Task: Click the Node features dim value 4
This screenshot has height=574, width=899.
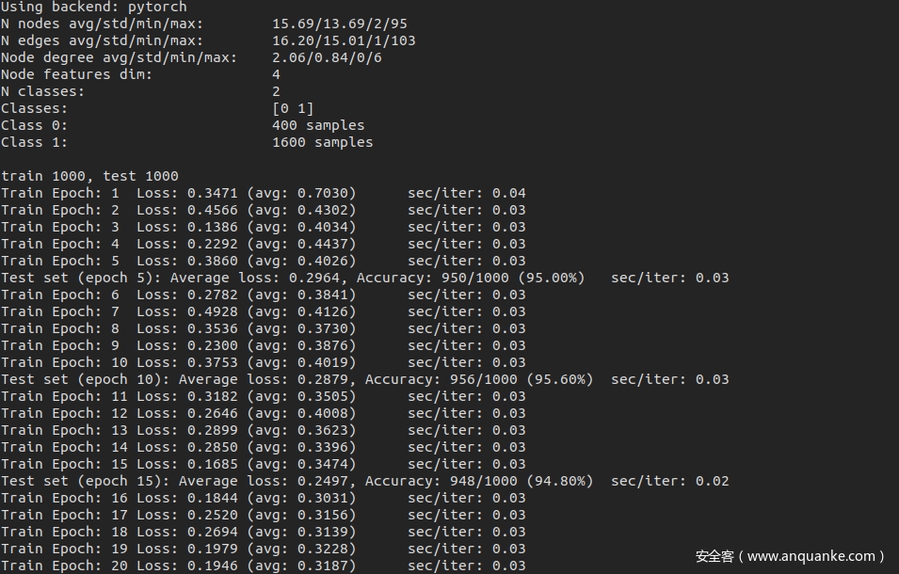Action: click(276, 74)
